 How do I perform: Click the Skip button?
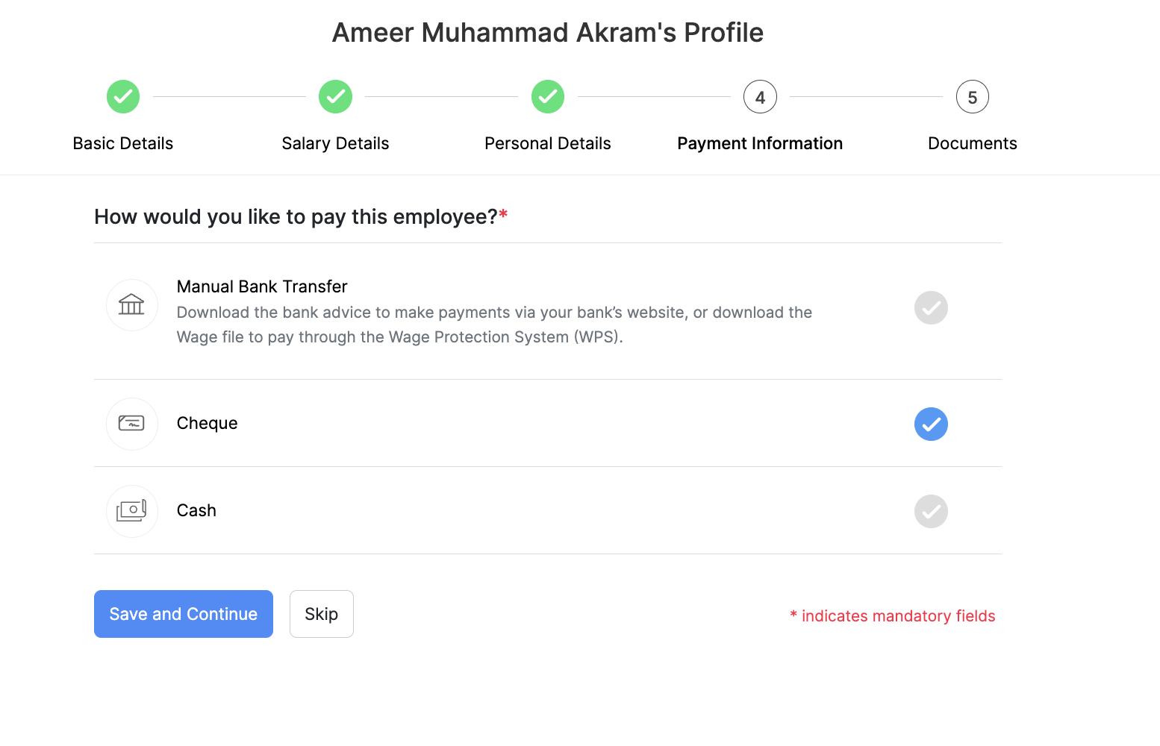(x=321, y=614)
